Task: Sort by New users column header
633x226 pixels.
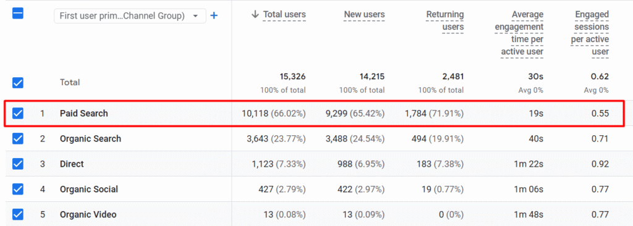Action: click(364, 15)
